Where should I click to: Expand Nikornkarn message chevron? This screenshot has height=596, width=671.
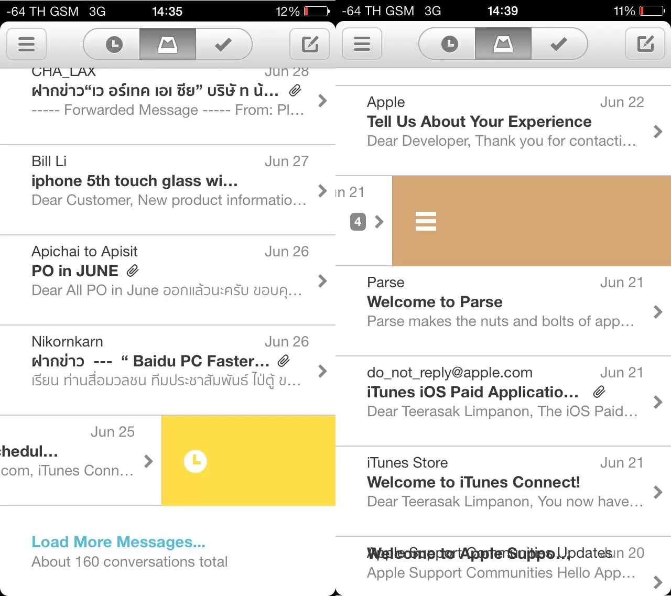click(x=322, y=371)
